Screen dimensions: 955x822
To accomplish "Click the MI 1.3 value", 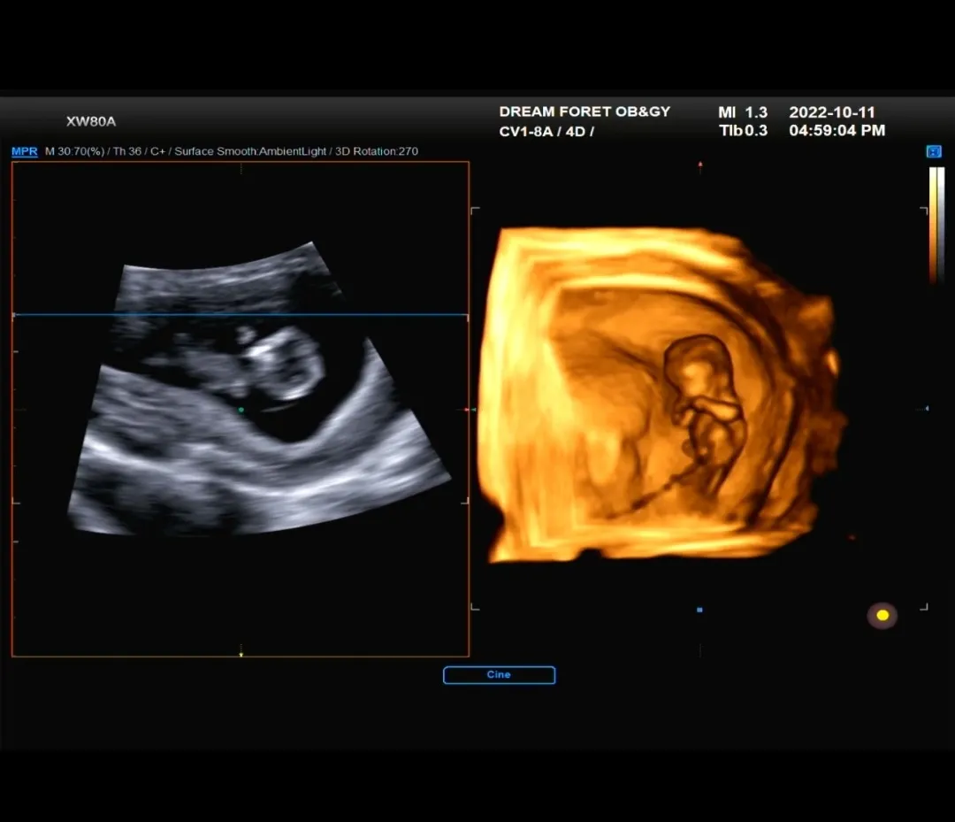I will pos(743,112).
